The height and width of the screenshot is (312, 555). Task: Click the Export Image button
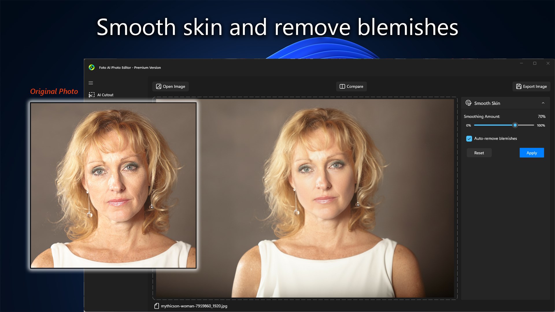coord(531,86)
